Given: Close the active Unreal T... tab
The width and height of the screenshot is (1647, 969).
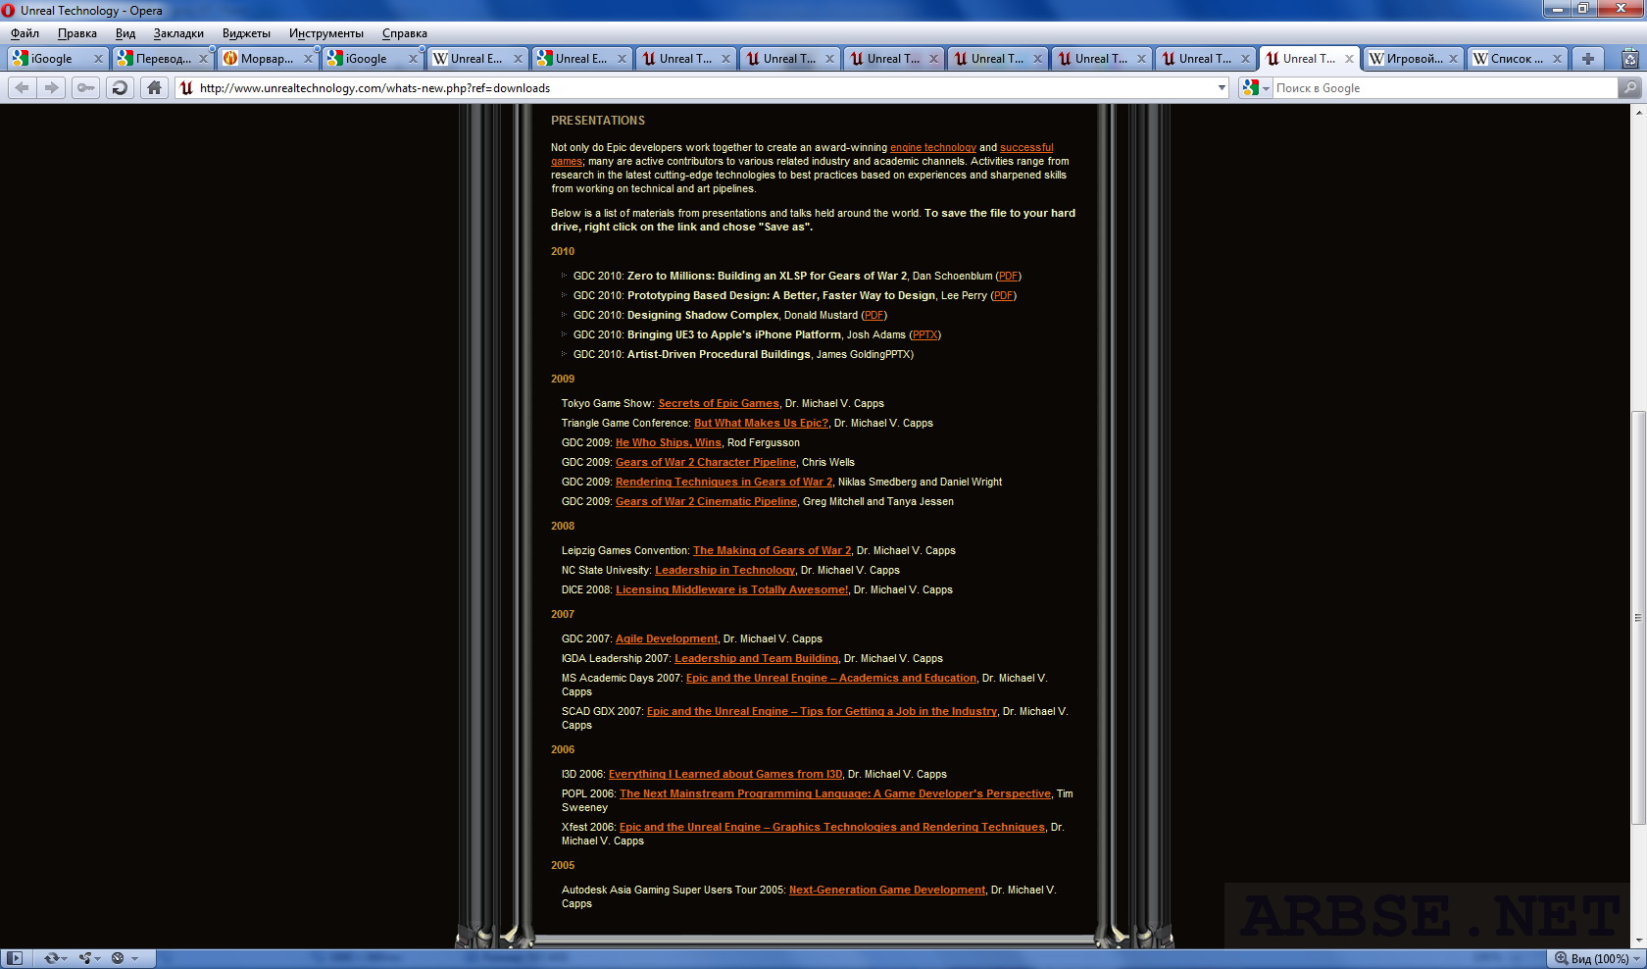Looking at the screenshot, I should coord(1349,59).
